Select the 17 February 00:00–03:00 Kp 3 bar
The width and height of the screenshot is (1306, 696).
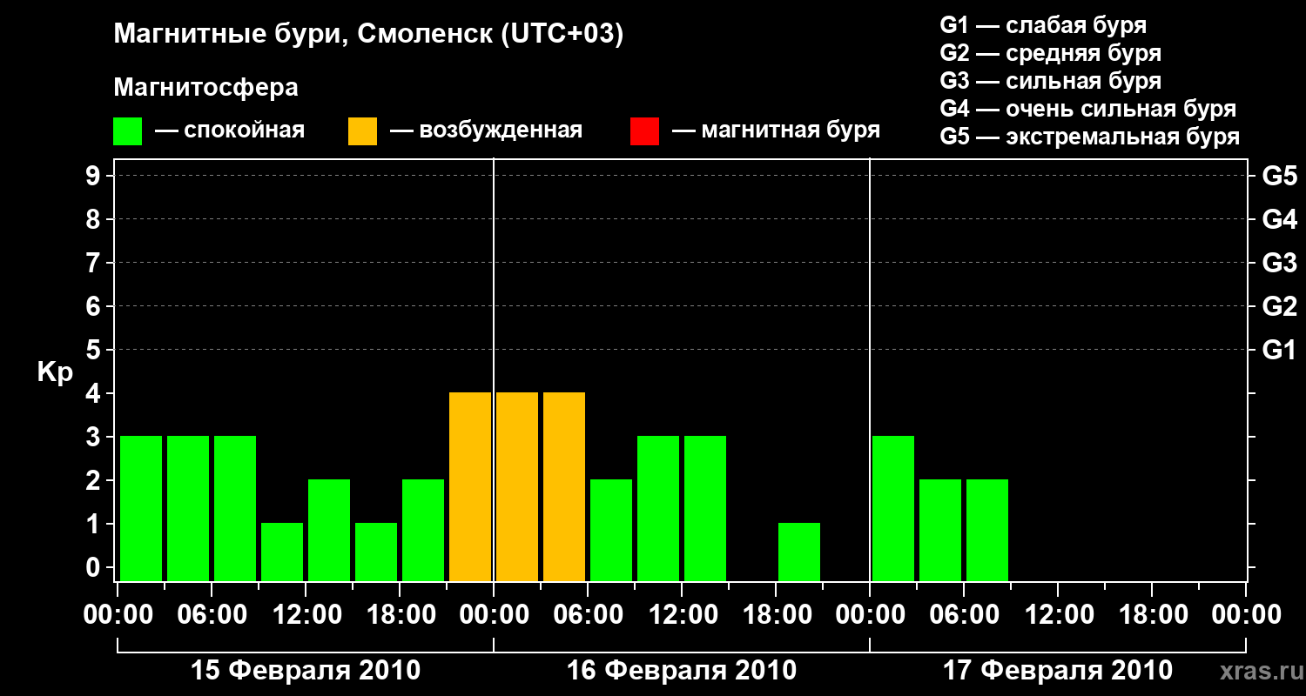pos(893,508)
